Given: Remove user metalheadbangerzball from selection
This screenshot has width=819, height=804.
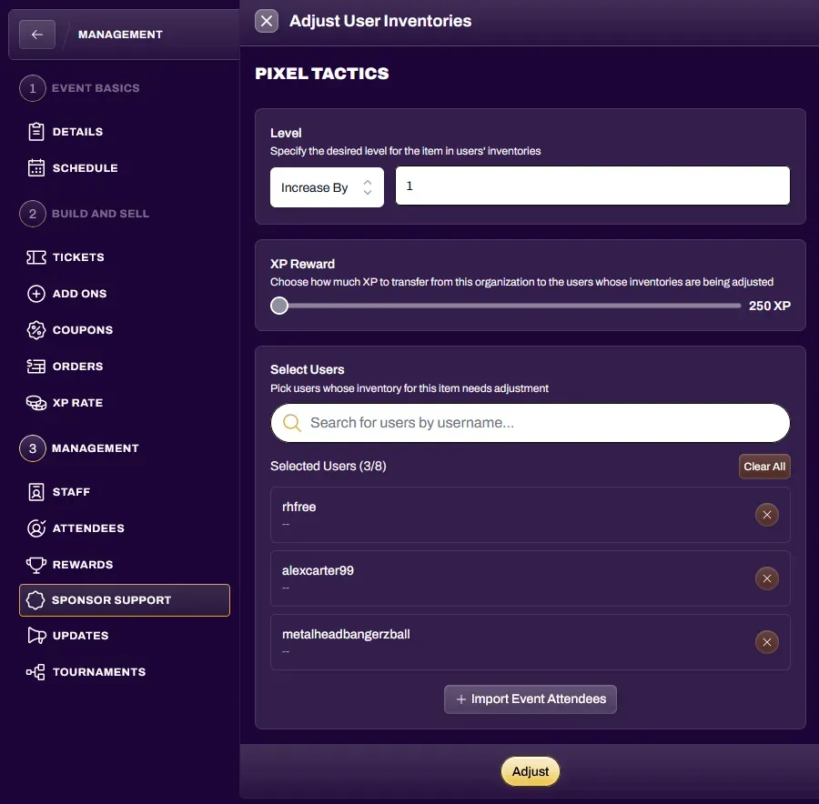Looking at the screenshot, I should click(767, 642).
